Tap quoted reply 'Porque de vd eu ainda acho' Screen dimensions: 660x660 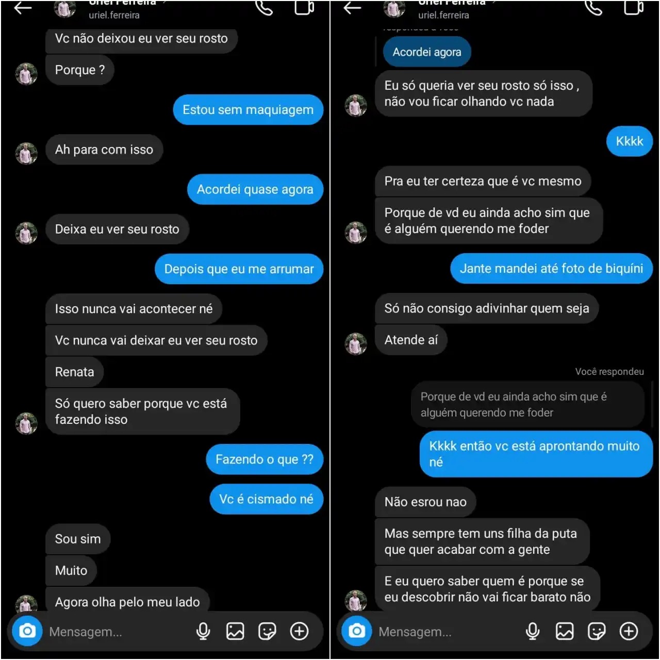(x=527, y=404)
